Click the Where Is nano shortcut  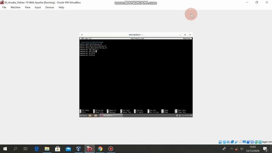coord(111,110)
